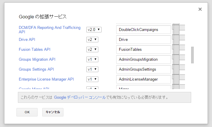
Task: Open the Fusion Tables version dropdown
Action: pyautogui.click(x=92, y=49)
